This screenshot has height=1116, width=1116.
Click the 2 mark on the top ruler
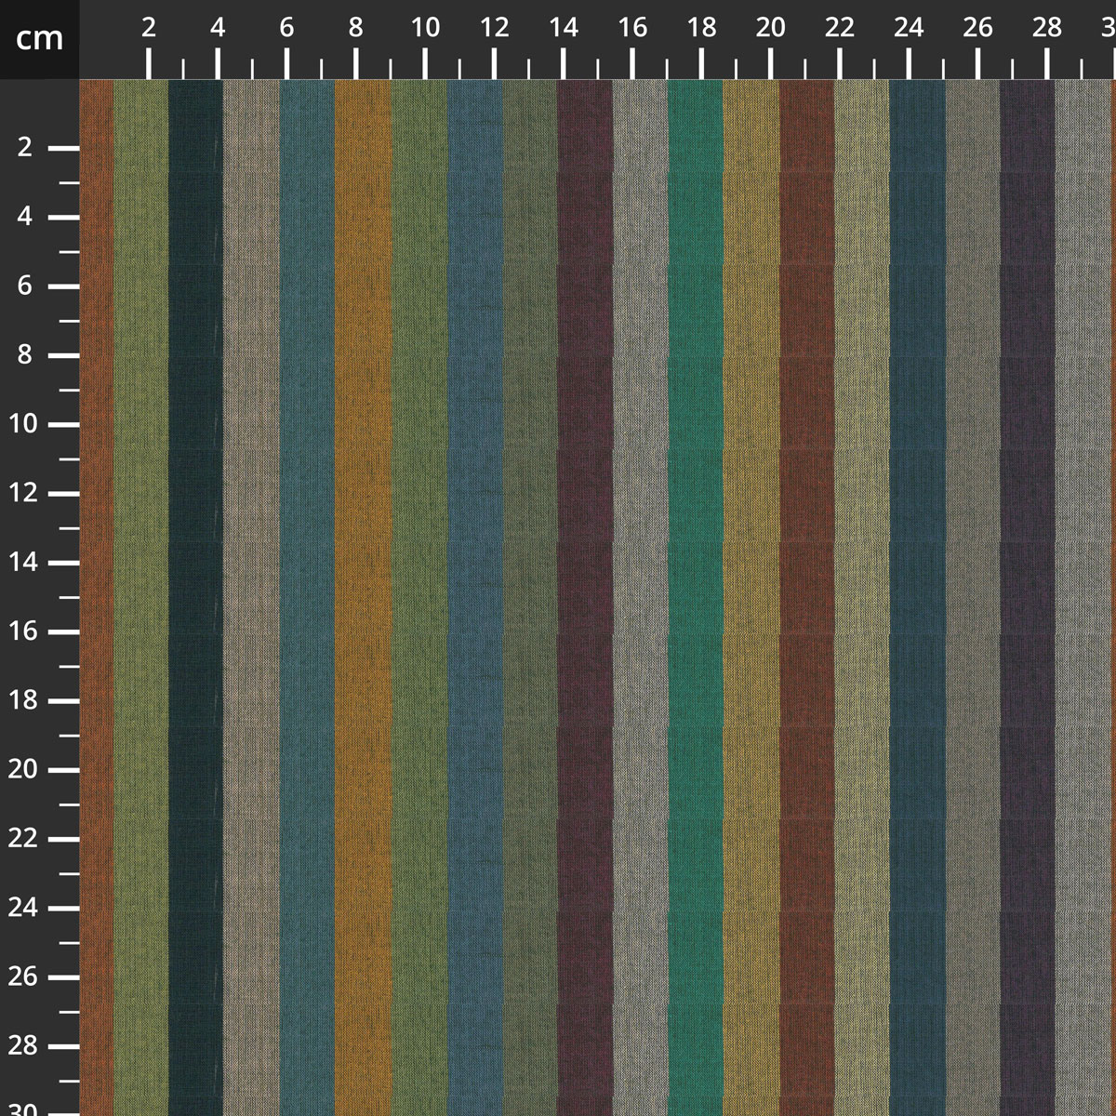pos(149,30)
